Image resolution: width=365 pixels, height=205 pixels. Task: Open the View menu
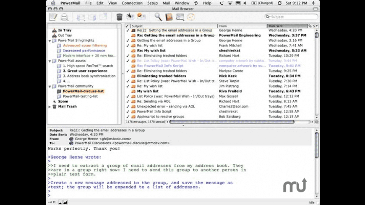[x=112, y=3]
